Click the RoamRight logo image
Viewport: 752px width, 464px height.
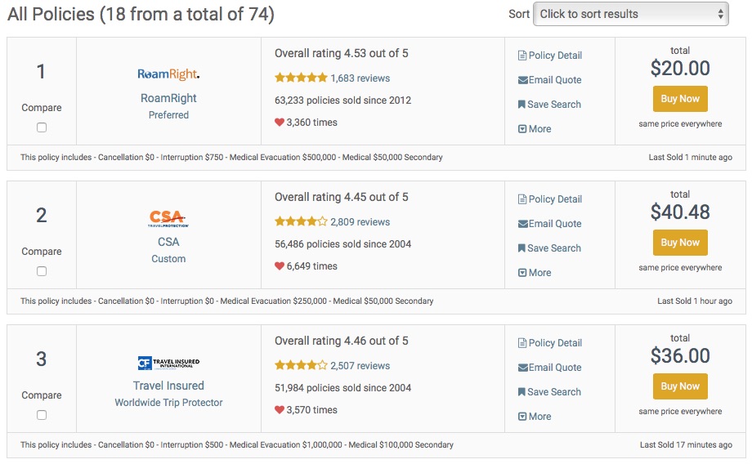click(x=168, y=74)
